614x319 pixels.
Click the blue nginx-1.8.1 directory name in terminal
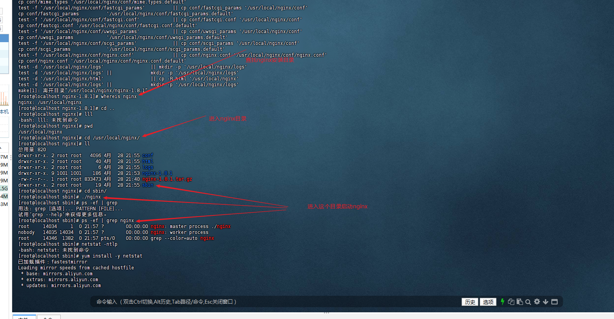click(157, 173)
